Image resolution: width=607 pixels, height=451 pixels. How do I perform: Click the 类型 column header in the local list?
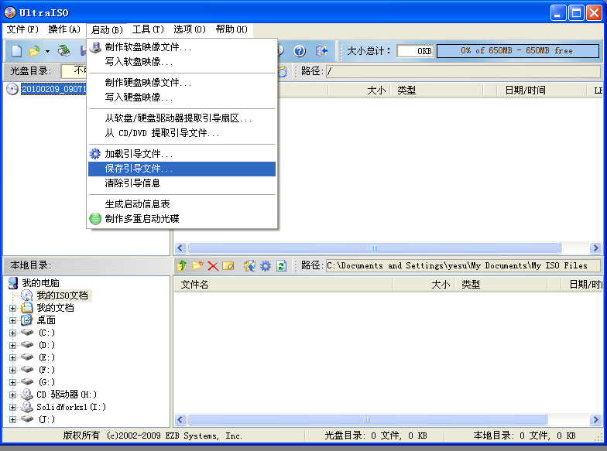point(502,285)
